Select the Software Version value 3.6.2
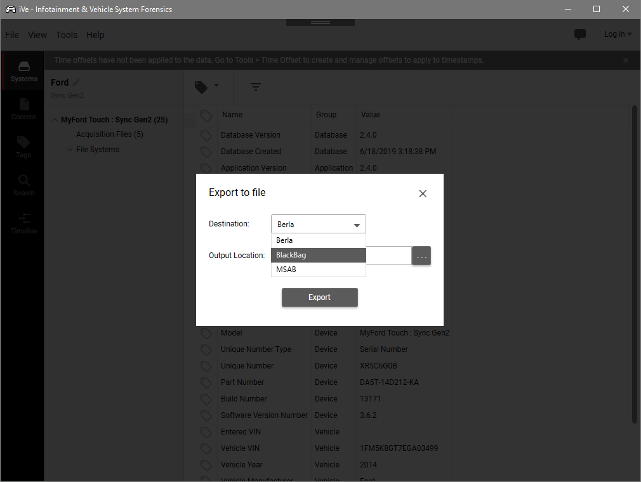The width and height of the screenshot is (641, 482). tap(368, 415)
